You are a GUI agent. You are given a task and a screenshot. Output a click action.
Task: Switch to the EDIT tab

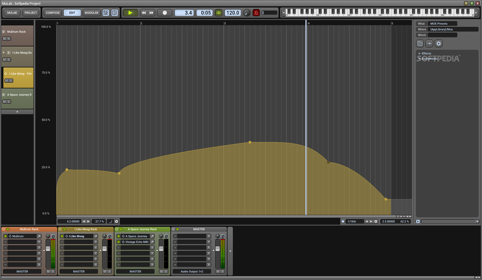(x=72, y=13)
